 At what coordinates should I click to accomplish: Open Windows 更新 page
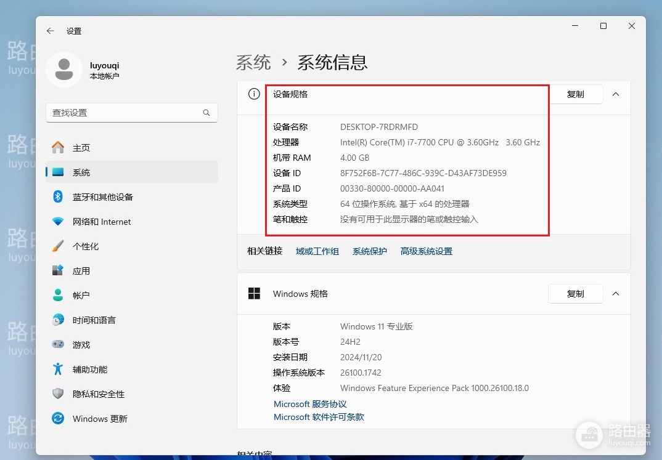click(132, 418)
